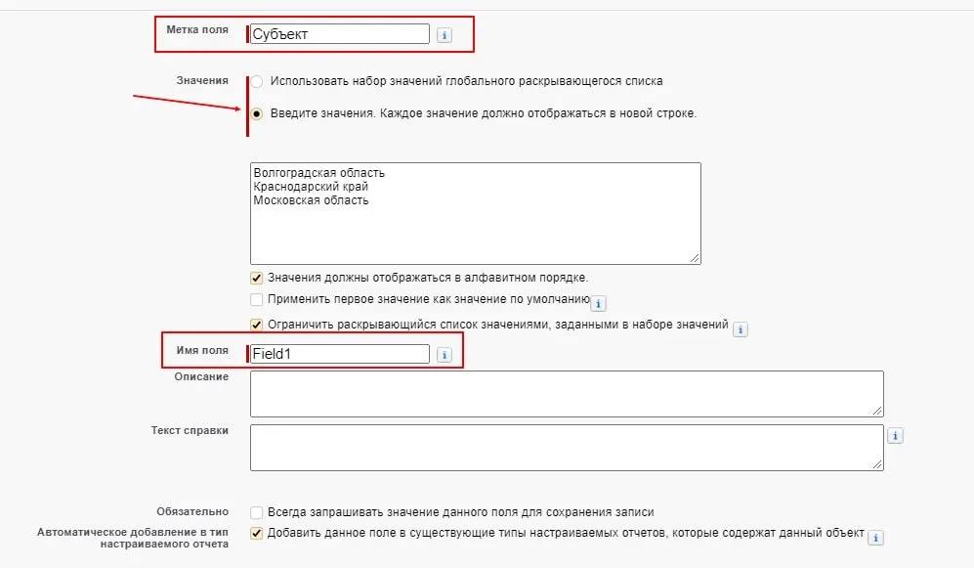Image resolution: width=974 pixels, height=568 pixels.
Task: Click the Имя поля field showing Field1
Action: 339,355
